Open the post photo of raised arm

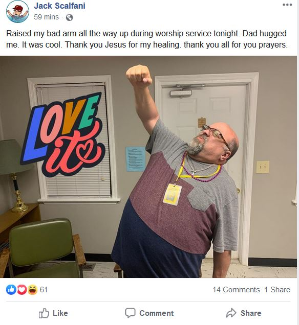tap(148, 167)
